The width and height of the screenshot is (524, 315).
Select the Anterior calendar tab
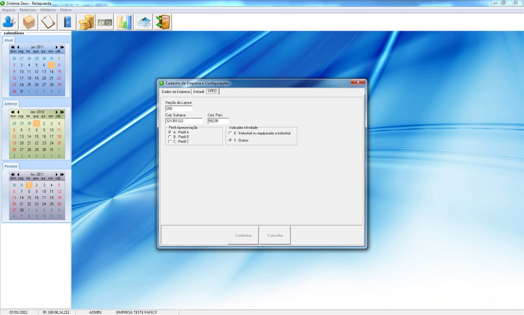(x=11, y=104)
